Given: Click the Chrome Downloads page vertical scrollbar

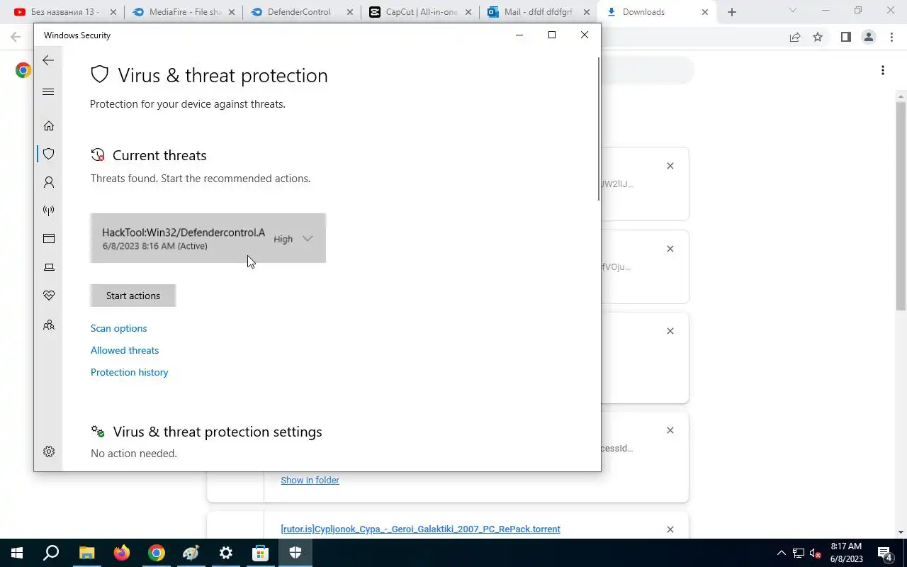Looking at the screenshot, I should coord(901,206).
